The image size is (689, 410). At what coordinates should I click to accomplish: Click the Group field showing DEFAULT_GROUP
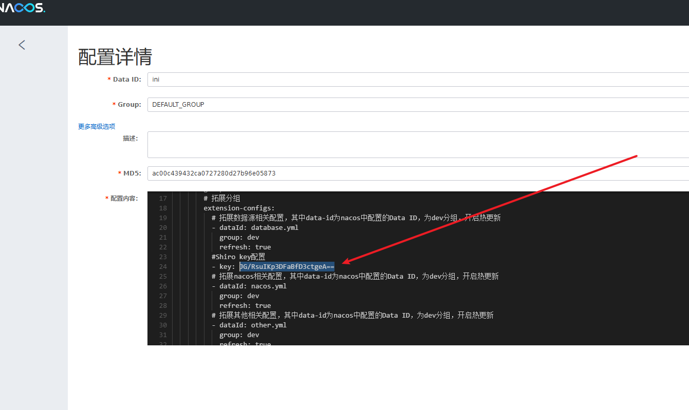coord(417,105)
